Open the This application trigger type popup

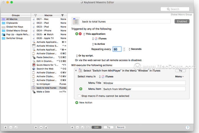[94, 34]
